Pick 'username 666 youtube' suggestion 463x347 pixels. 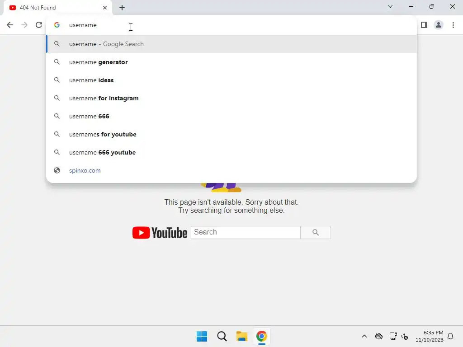coord(231,152)
